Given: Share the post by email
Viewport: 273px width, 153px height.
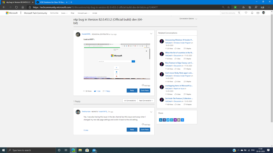Looking at the screenshot, I should pyautogui.click(x=179, y=120).
